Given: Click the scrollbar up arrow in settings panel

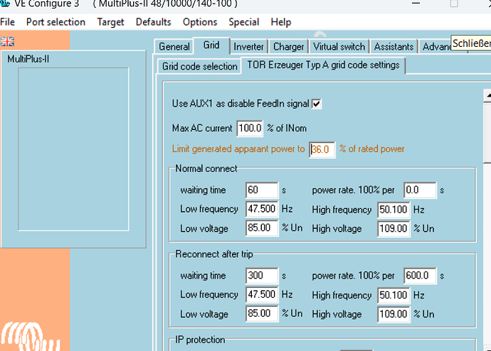Looking at the screenshot, I should click(487, 95).
